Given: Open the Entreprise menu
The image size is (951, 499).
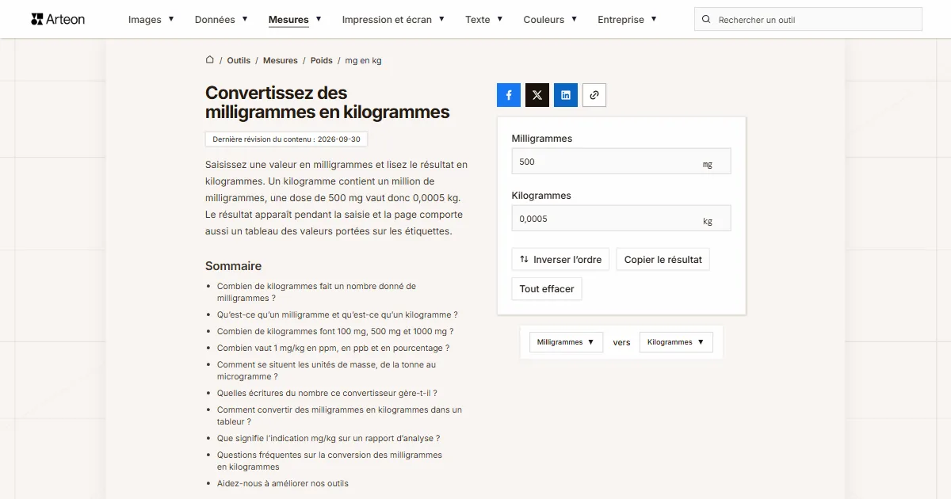Looking at the screenshot, I should 627,20.
